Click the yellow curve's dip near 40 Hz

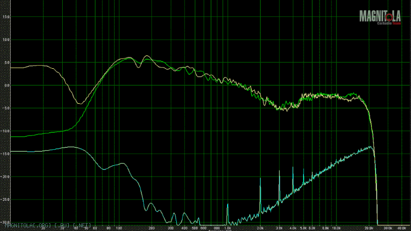(x=79, y=104)
